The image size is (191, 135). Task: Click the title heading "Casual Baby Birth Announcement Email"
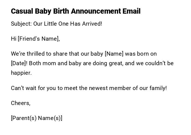(x=76, y=11)
